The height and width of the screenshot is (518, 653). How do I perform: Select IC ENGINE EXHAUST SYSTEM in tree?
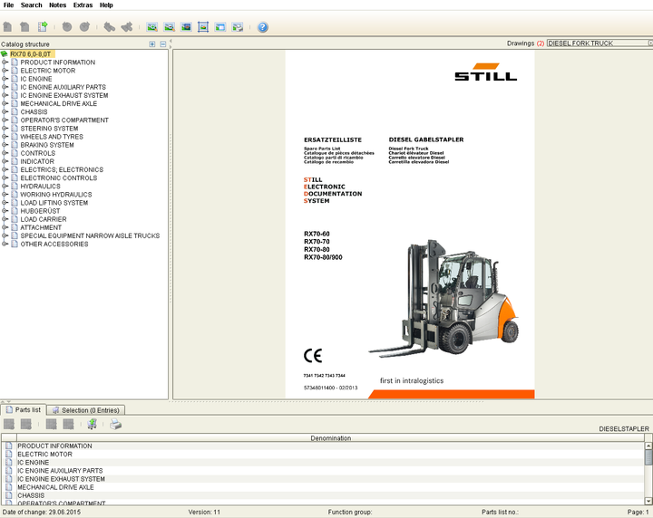coord(64,95)
